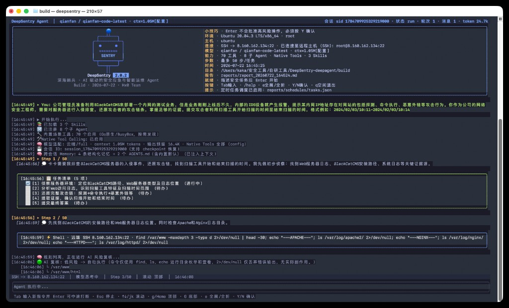The height and width of the screenshot is (308, 509).
Task: Click the green circle beside 'AI 复核'
Action: (40, 262)
